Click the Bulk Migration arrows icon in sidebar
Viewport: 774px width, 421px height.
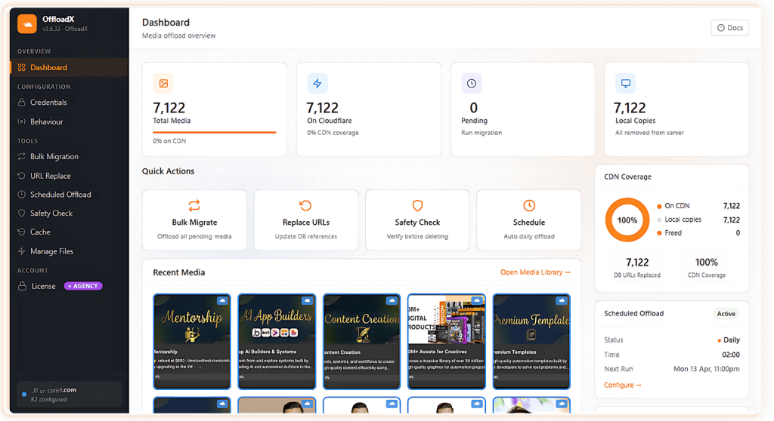coord(22,157)
